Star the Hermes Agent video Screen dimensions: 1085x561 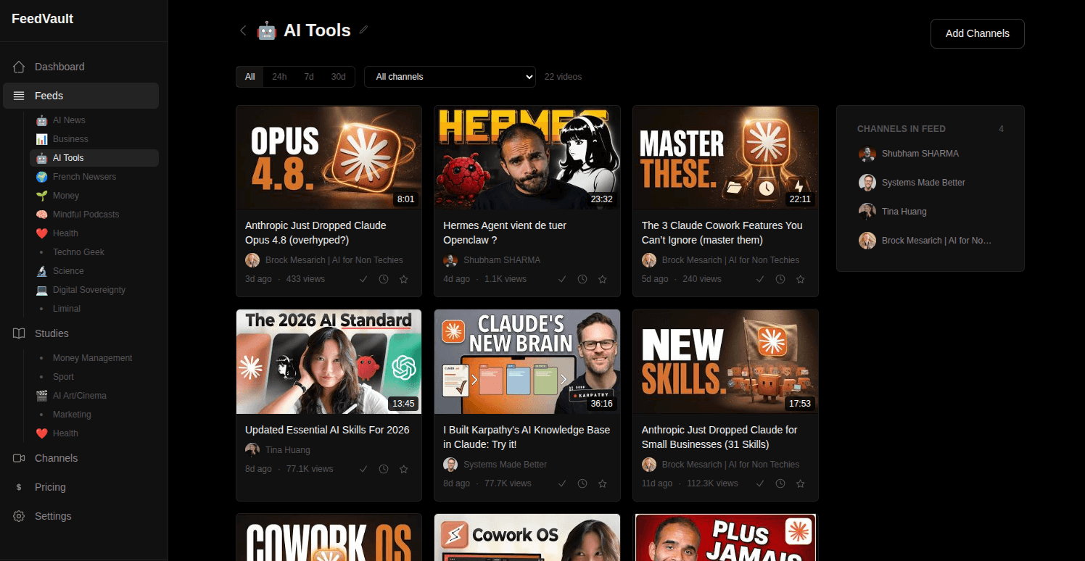(602, 279)
